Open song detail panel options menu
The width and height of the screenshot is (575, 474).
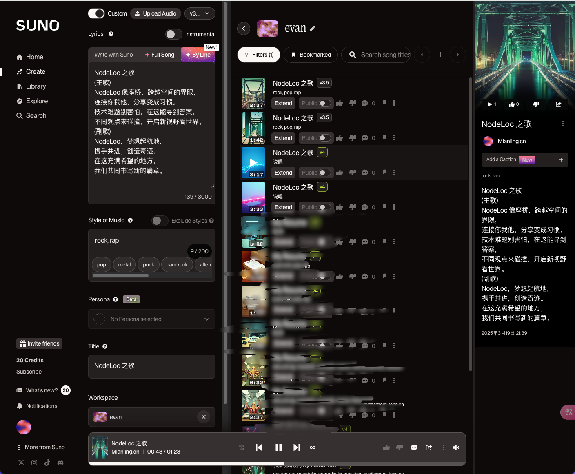(563, 124)
